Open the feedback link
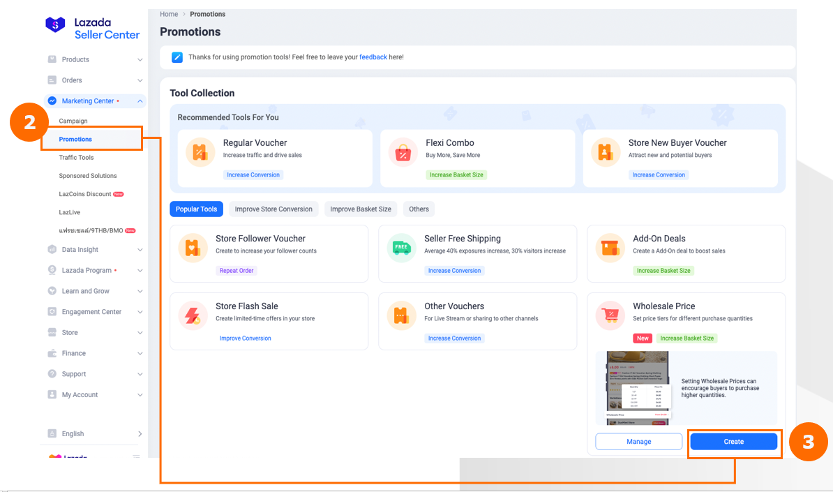833x492 pixels. pyautogui.click(x=373, y=57)
